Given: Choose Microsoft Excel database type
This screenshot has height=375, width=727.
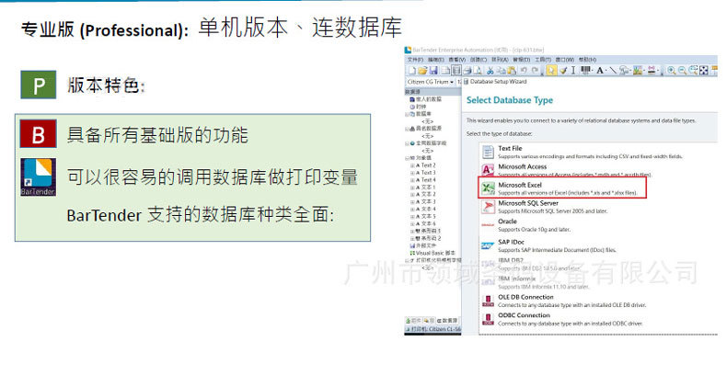Looking at the screenshot, I should [562, 188].
